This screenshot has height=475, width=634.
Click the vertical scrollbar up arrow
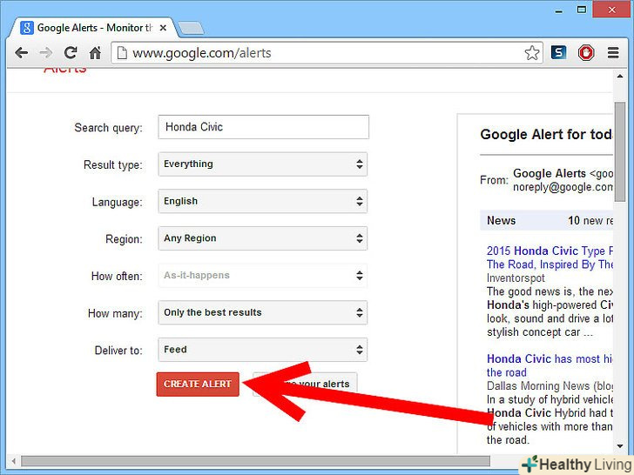click(x=620, y=76)
